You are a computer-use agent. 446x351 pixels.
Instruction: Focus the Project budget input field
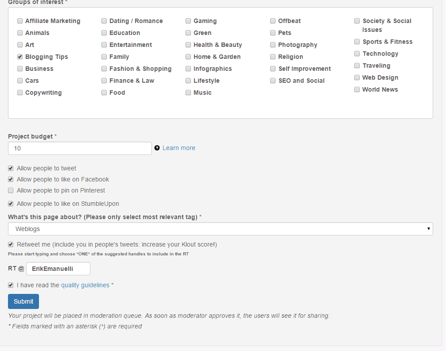click(80, 148)
